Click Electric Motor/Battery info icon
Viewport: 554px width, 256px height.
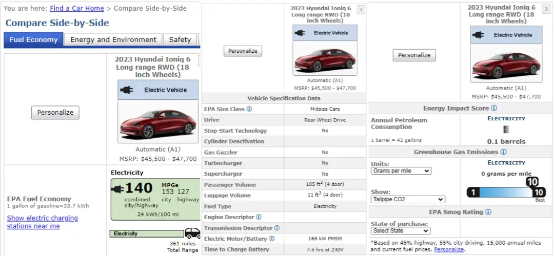[271, 239]
